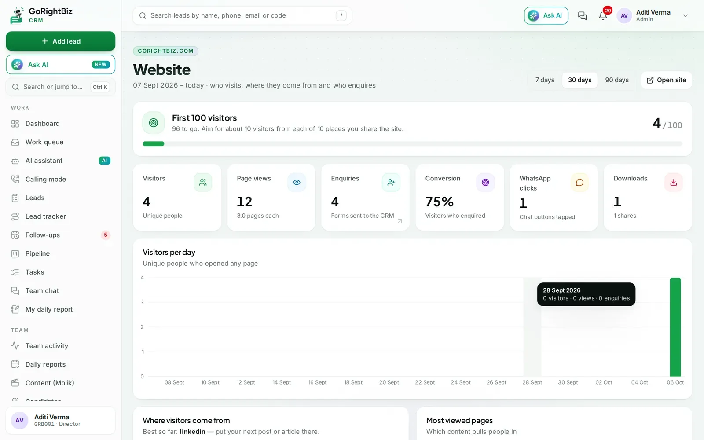The image size is (704, 440).
Task: Click the Team chat bubbles icon
Action: 15,291
